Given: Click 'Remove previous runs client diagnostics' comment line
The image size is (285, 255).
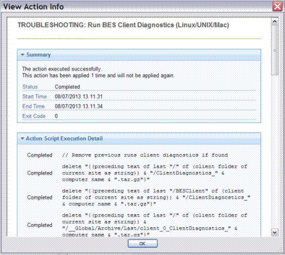Looking at the screenshot, I should 145,155.
